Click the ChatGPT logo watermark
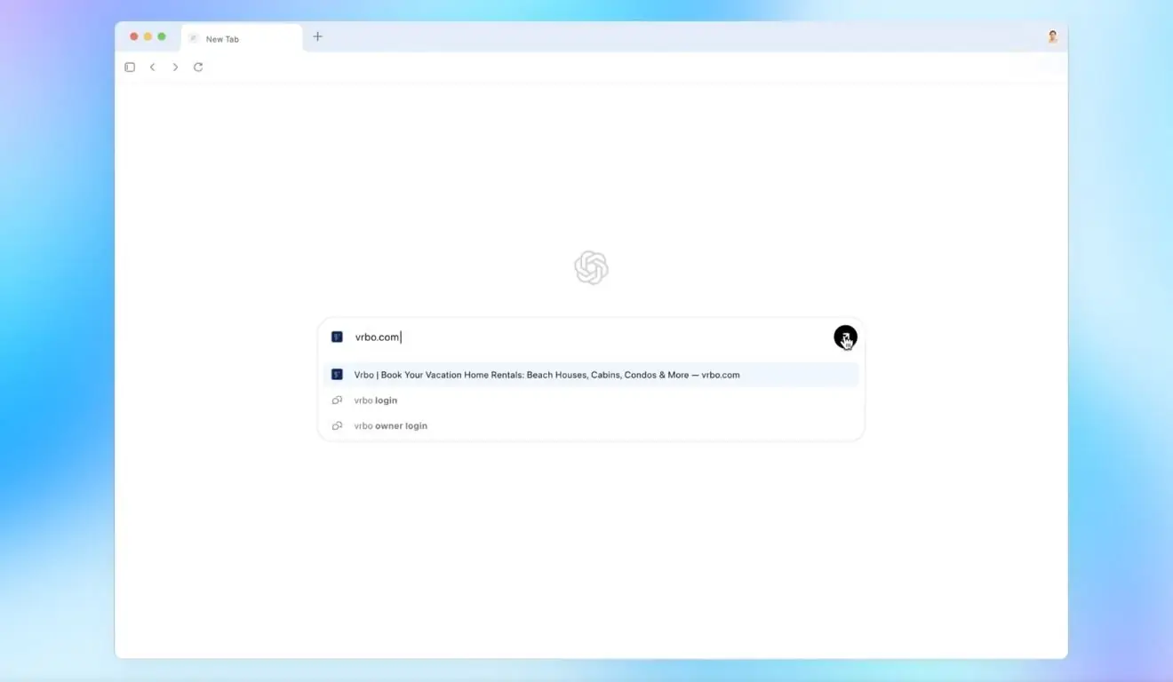 click(590, 267)
